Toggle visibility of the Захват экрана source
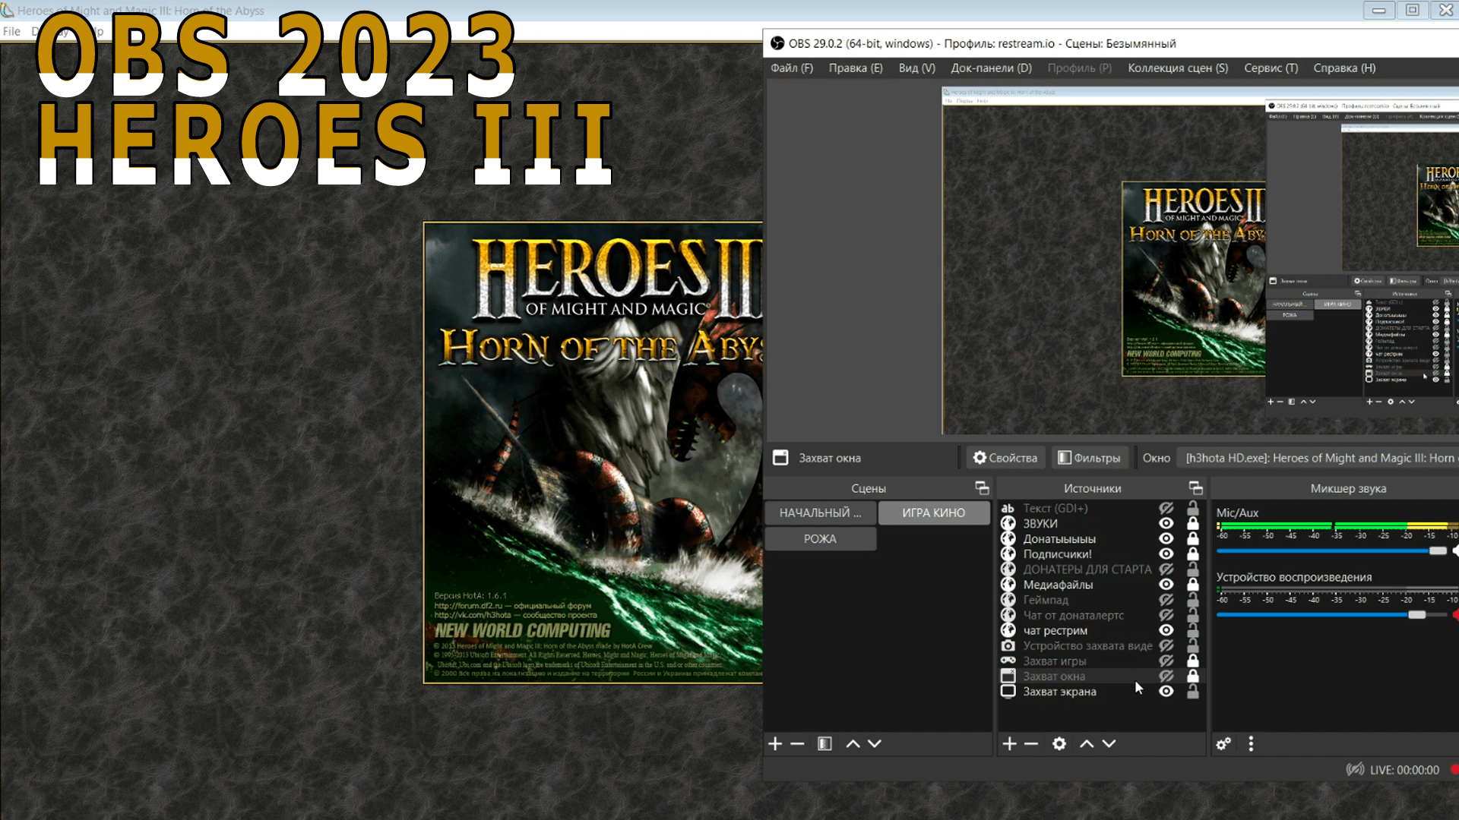 point(1166,692)
